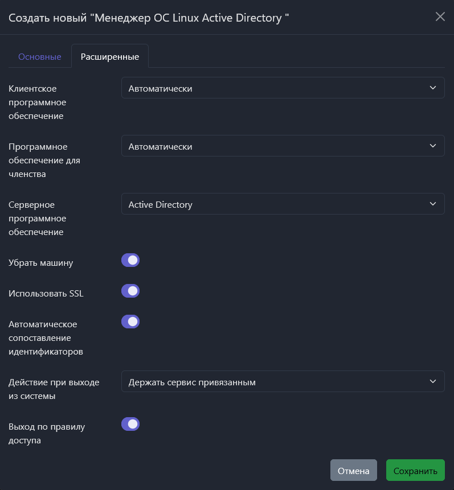
Task: Click the dialog title Создать новый Менеджер
Action: (149, 18)
